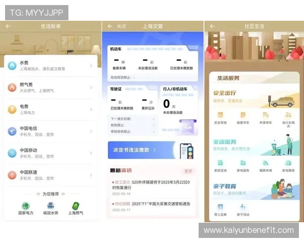This screenshot has height=243, width=304.
Task: Select recommended 国家电力 icon
Action: point(26,206)
